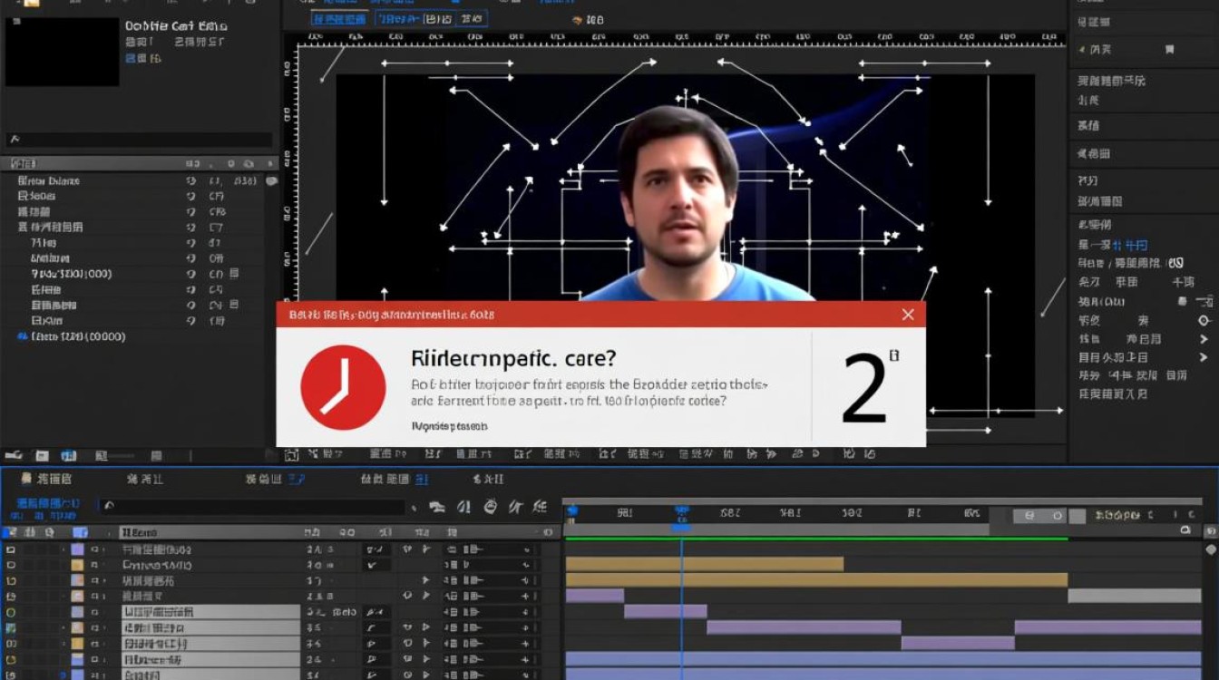Click the first icon right of timeline search field

pos(437,507)
